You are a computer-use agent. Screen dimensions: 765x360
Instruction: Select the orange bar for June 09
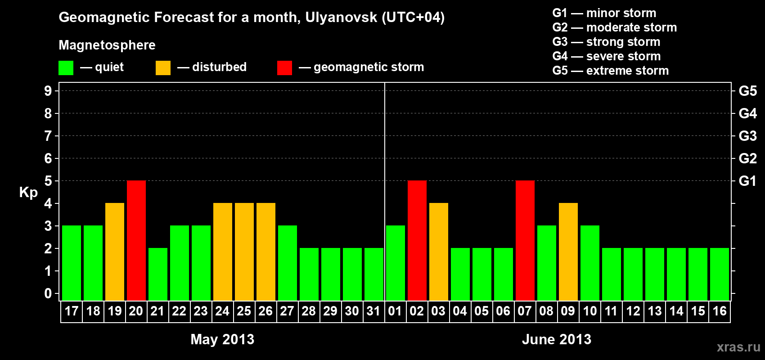pyautogui.click(x=568, y=252)
